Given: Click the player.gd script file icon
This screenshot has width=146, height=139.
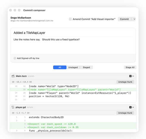Looking at the screenshot, I should 13,107.
